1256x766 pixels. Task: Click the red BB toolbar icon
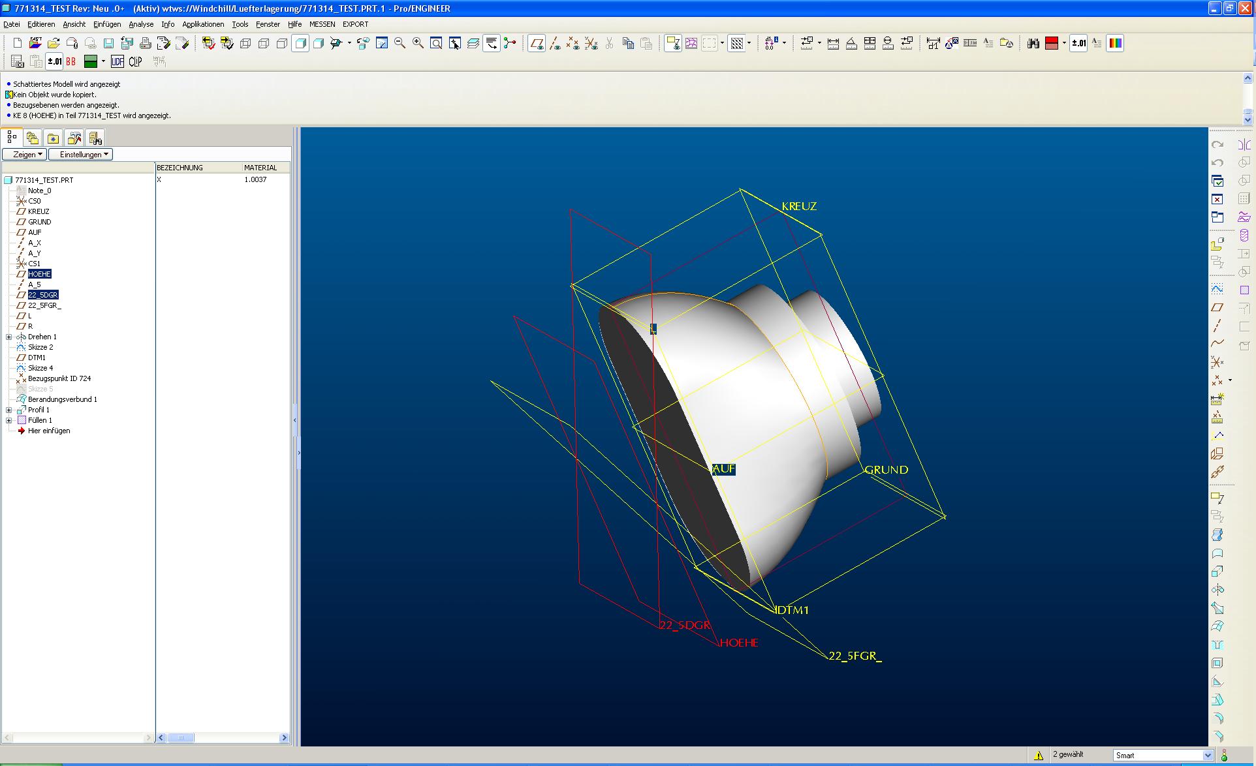[71, 61]
